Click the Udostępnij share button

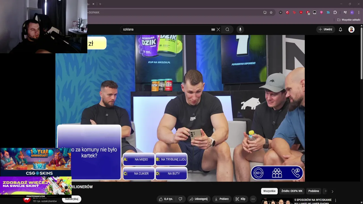coord(199,199)
